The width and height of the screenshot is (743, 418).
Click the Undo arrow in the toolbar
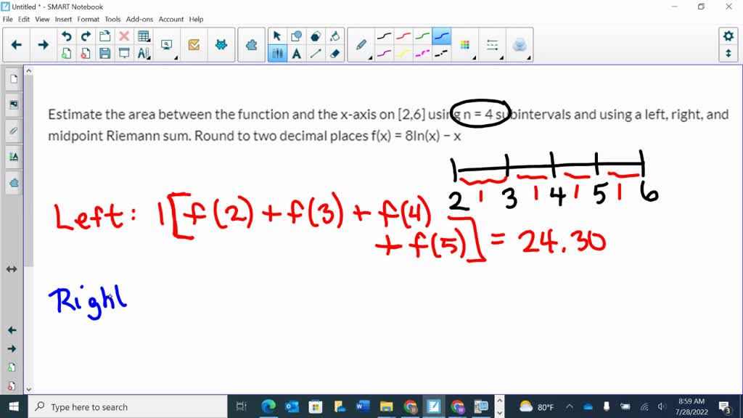67,36
